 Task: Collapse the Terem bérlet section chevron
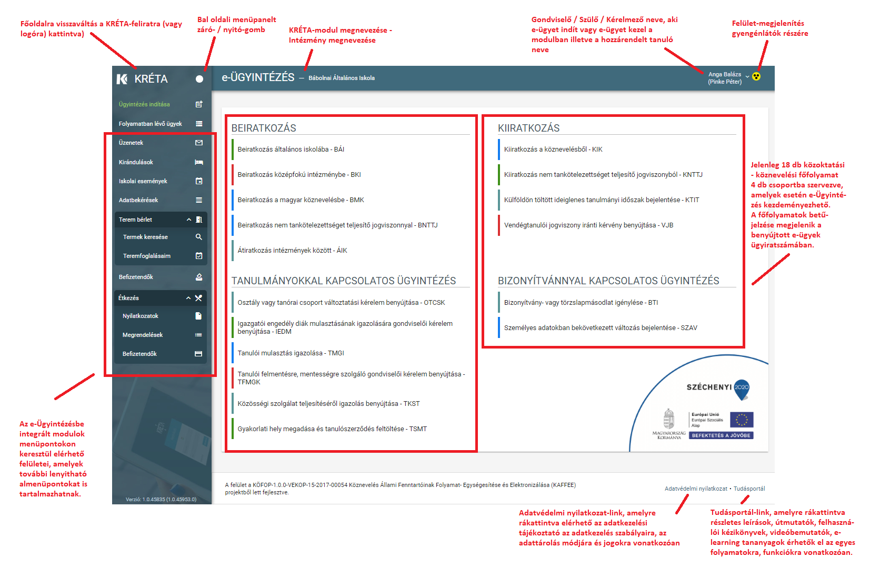189,220
